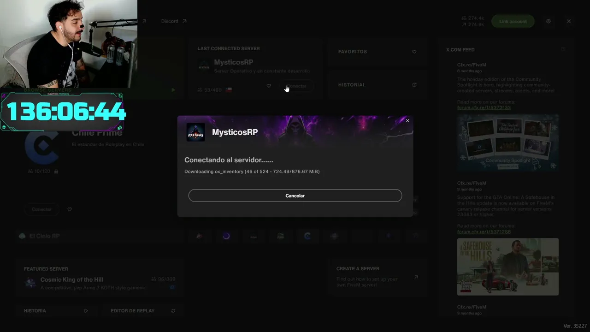This screenshot has height=332, width=590.
Task: Favorite Chile Prime with the heart icon
Action: 70,209
